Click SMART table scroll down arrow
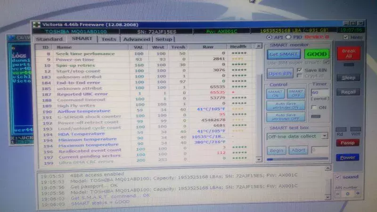The width and height of the screenshot is (377, 212). (258, 159)
